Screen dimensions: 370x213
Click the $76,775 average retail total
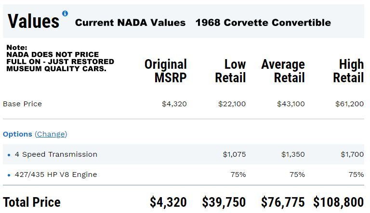click(x=283, y=202)
